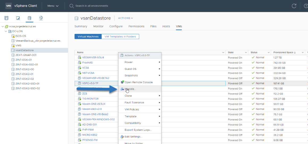308x144 pixels.
Task: Click the vsanDatastore title datastore icon
Action: [x=77, y=18]
